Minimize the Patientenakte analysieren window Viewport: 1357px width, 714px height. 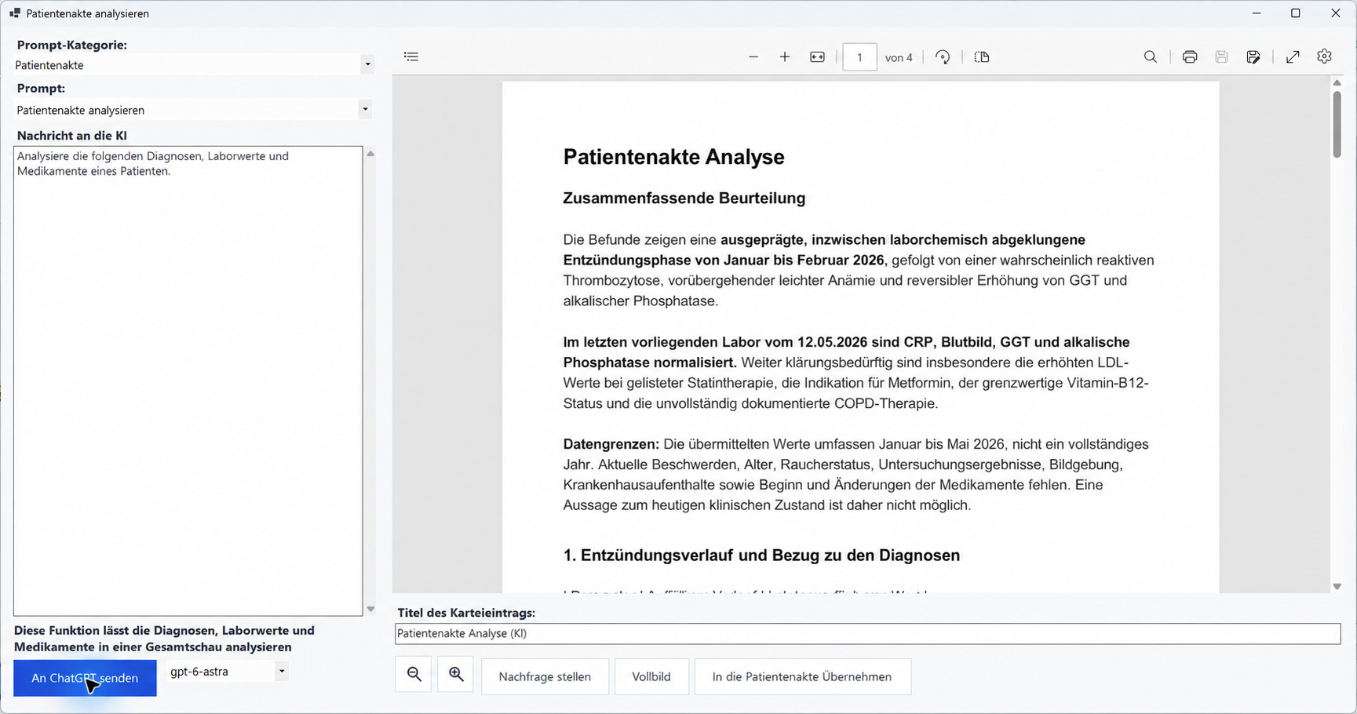click(1257, 13)
